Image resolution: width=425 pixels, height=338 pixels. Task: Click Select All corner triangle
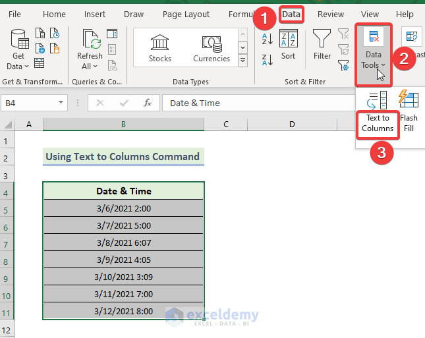pos(7,124)
